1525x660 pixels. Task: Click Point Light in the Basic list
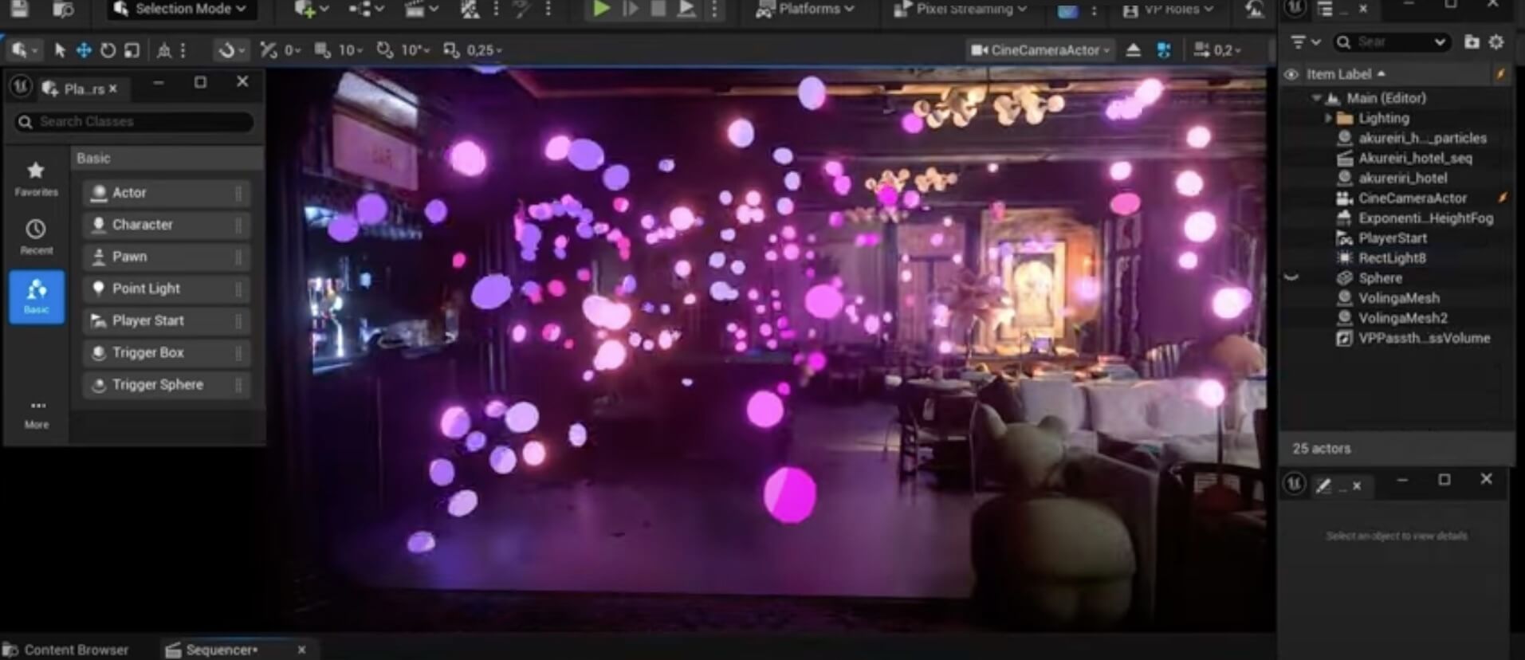(x=146, y=289)
